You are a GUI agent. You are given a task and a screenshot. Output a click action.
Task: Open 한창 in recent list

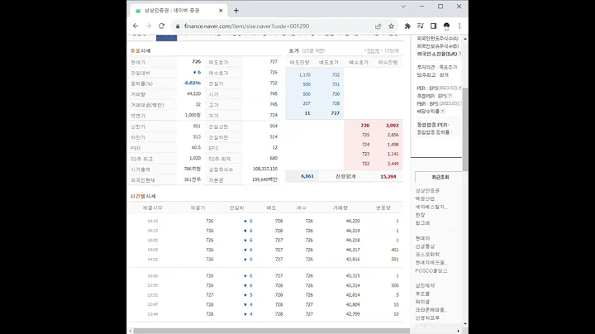coord(420,215)
